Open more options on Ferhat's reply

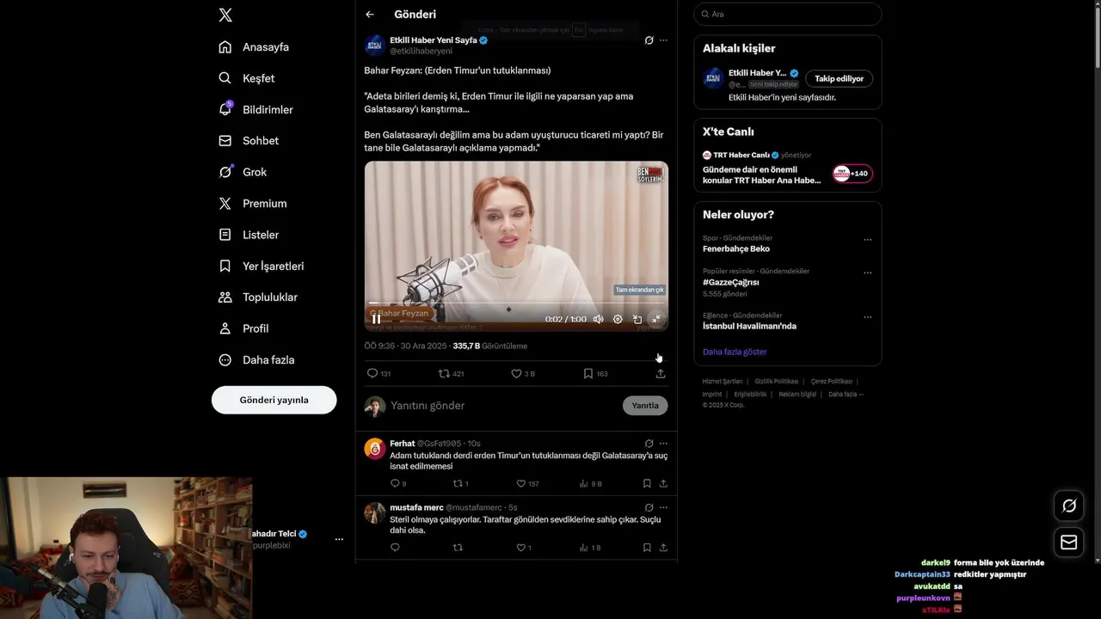tap(662, 444)
